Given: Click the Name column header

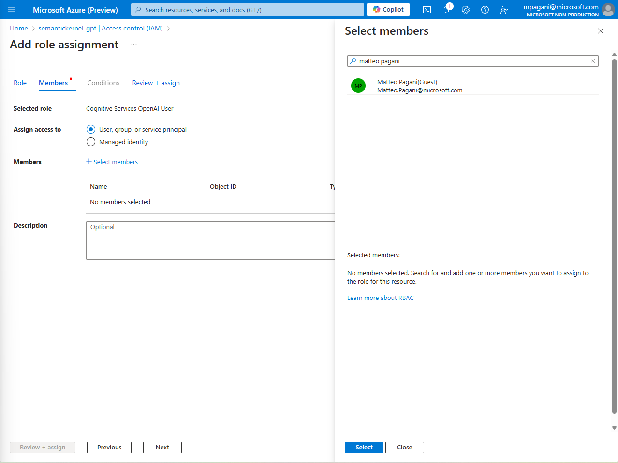Looking at the screenshot, I should coord(99,186).
